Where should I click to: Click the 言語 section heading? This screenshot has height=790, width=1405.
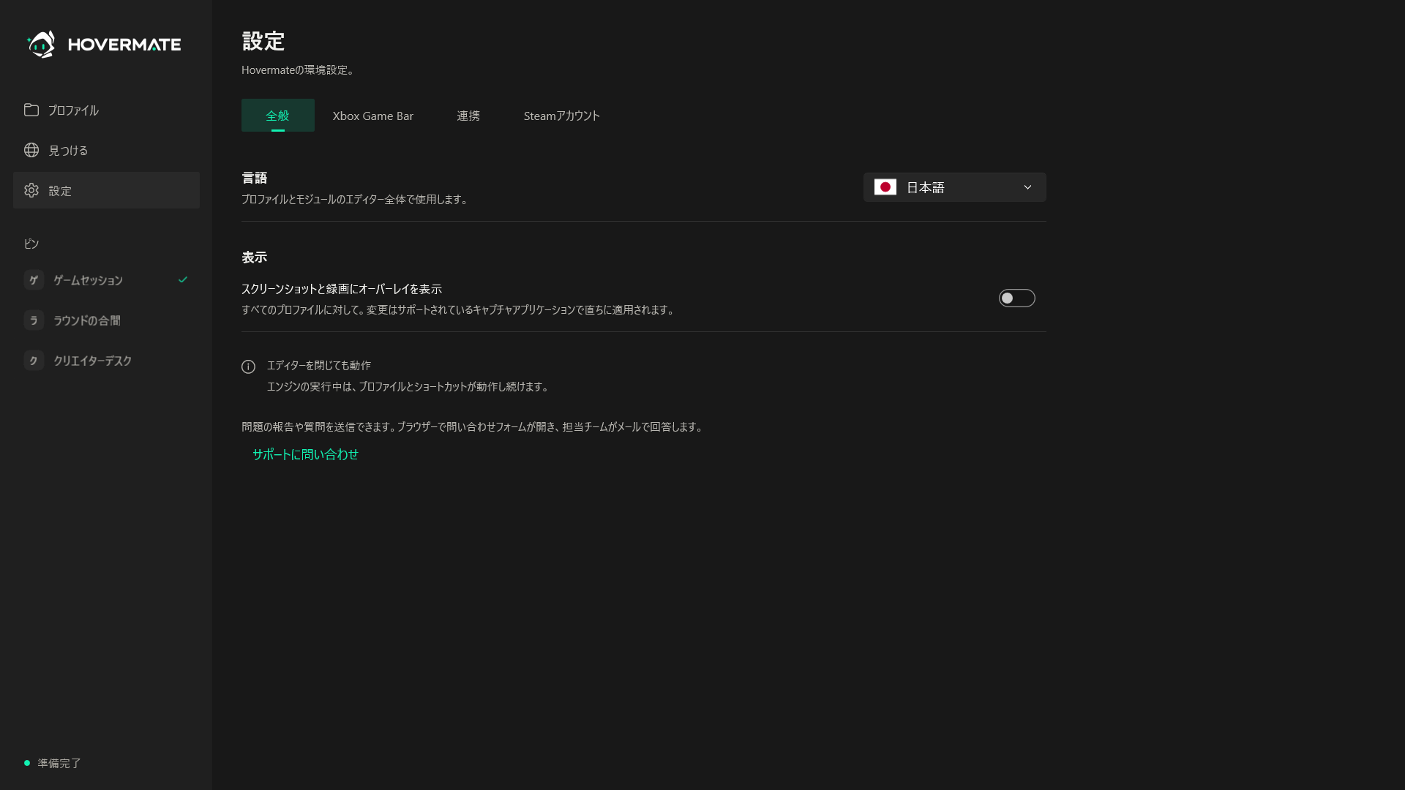point(255,178)
